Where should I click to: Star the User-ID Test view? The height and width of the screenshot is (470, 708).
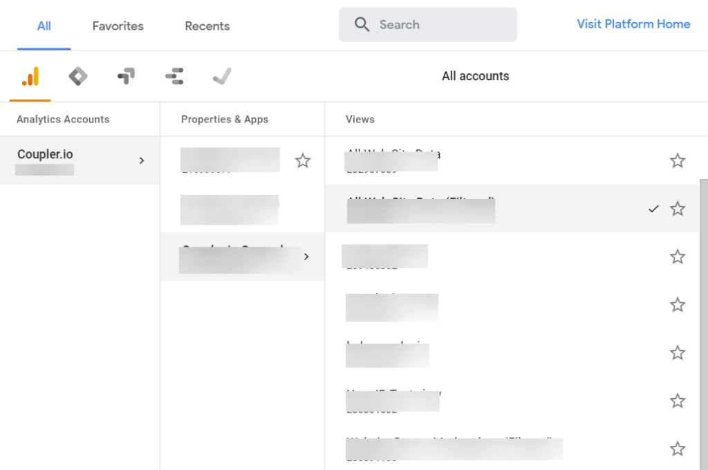tap(678, 401)
